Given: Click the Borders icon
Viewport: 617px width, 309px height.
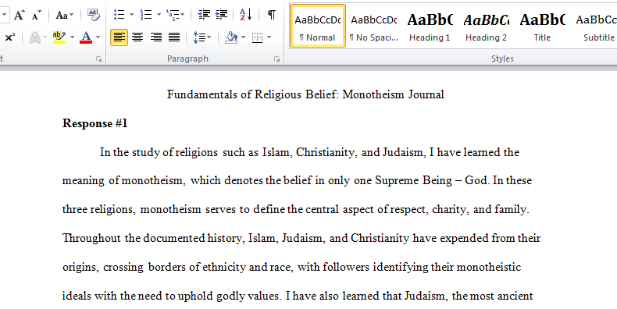Looking at the screenshot, I should [258, 37].
